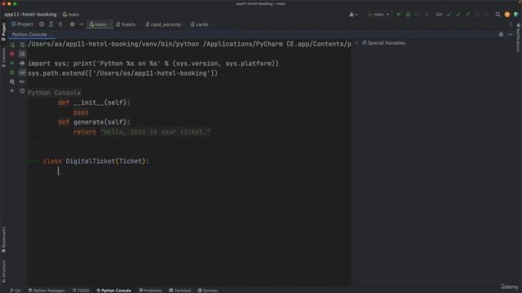Debug main with bug icon

408,15
